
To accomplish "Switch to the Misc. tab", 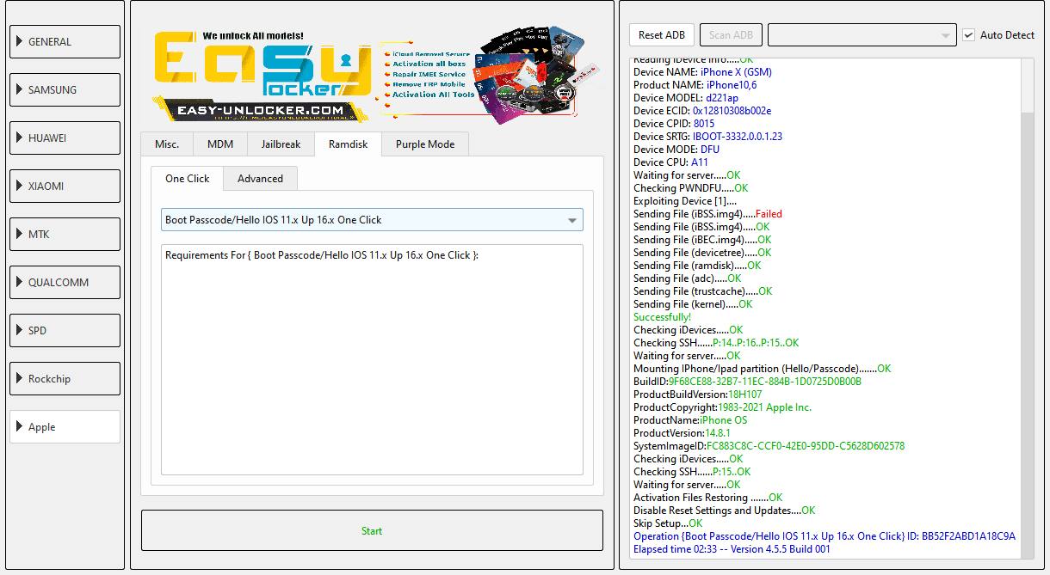I will 167,144.
